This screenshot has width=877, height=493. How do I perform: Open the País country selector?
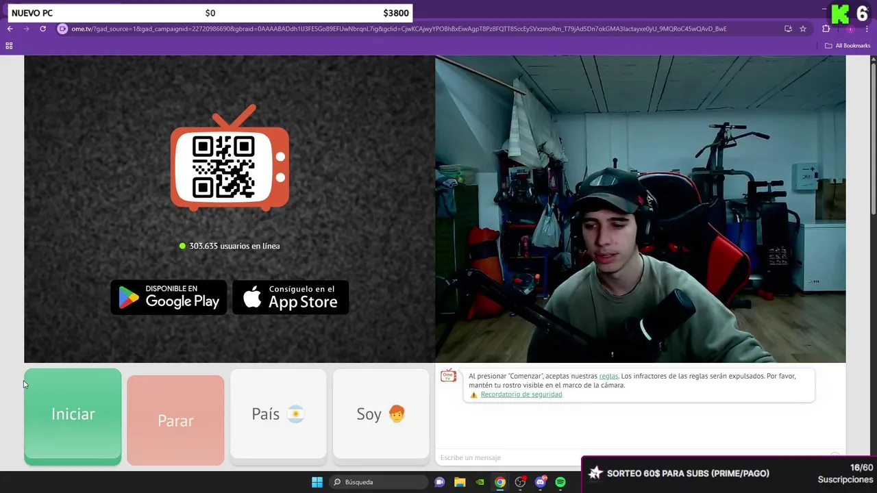pyautogui.click(x=278, y=415)
